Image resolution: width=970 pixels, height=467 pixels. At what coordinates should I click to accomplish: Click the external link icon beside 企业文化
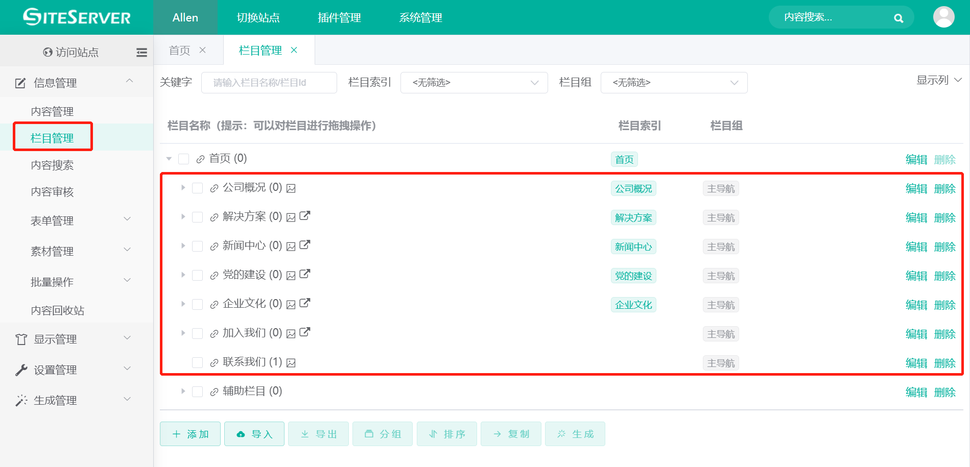click(304, 303)
